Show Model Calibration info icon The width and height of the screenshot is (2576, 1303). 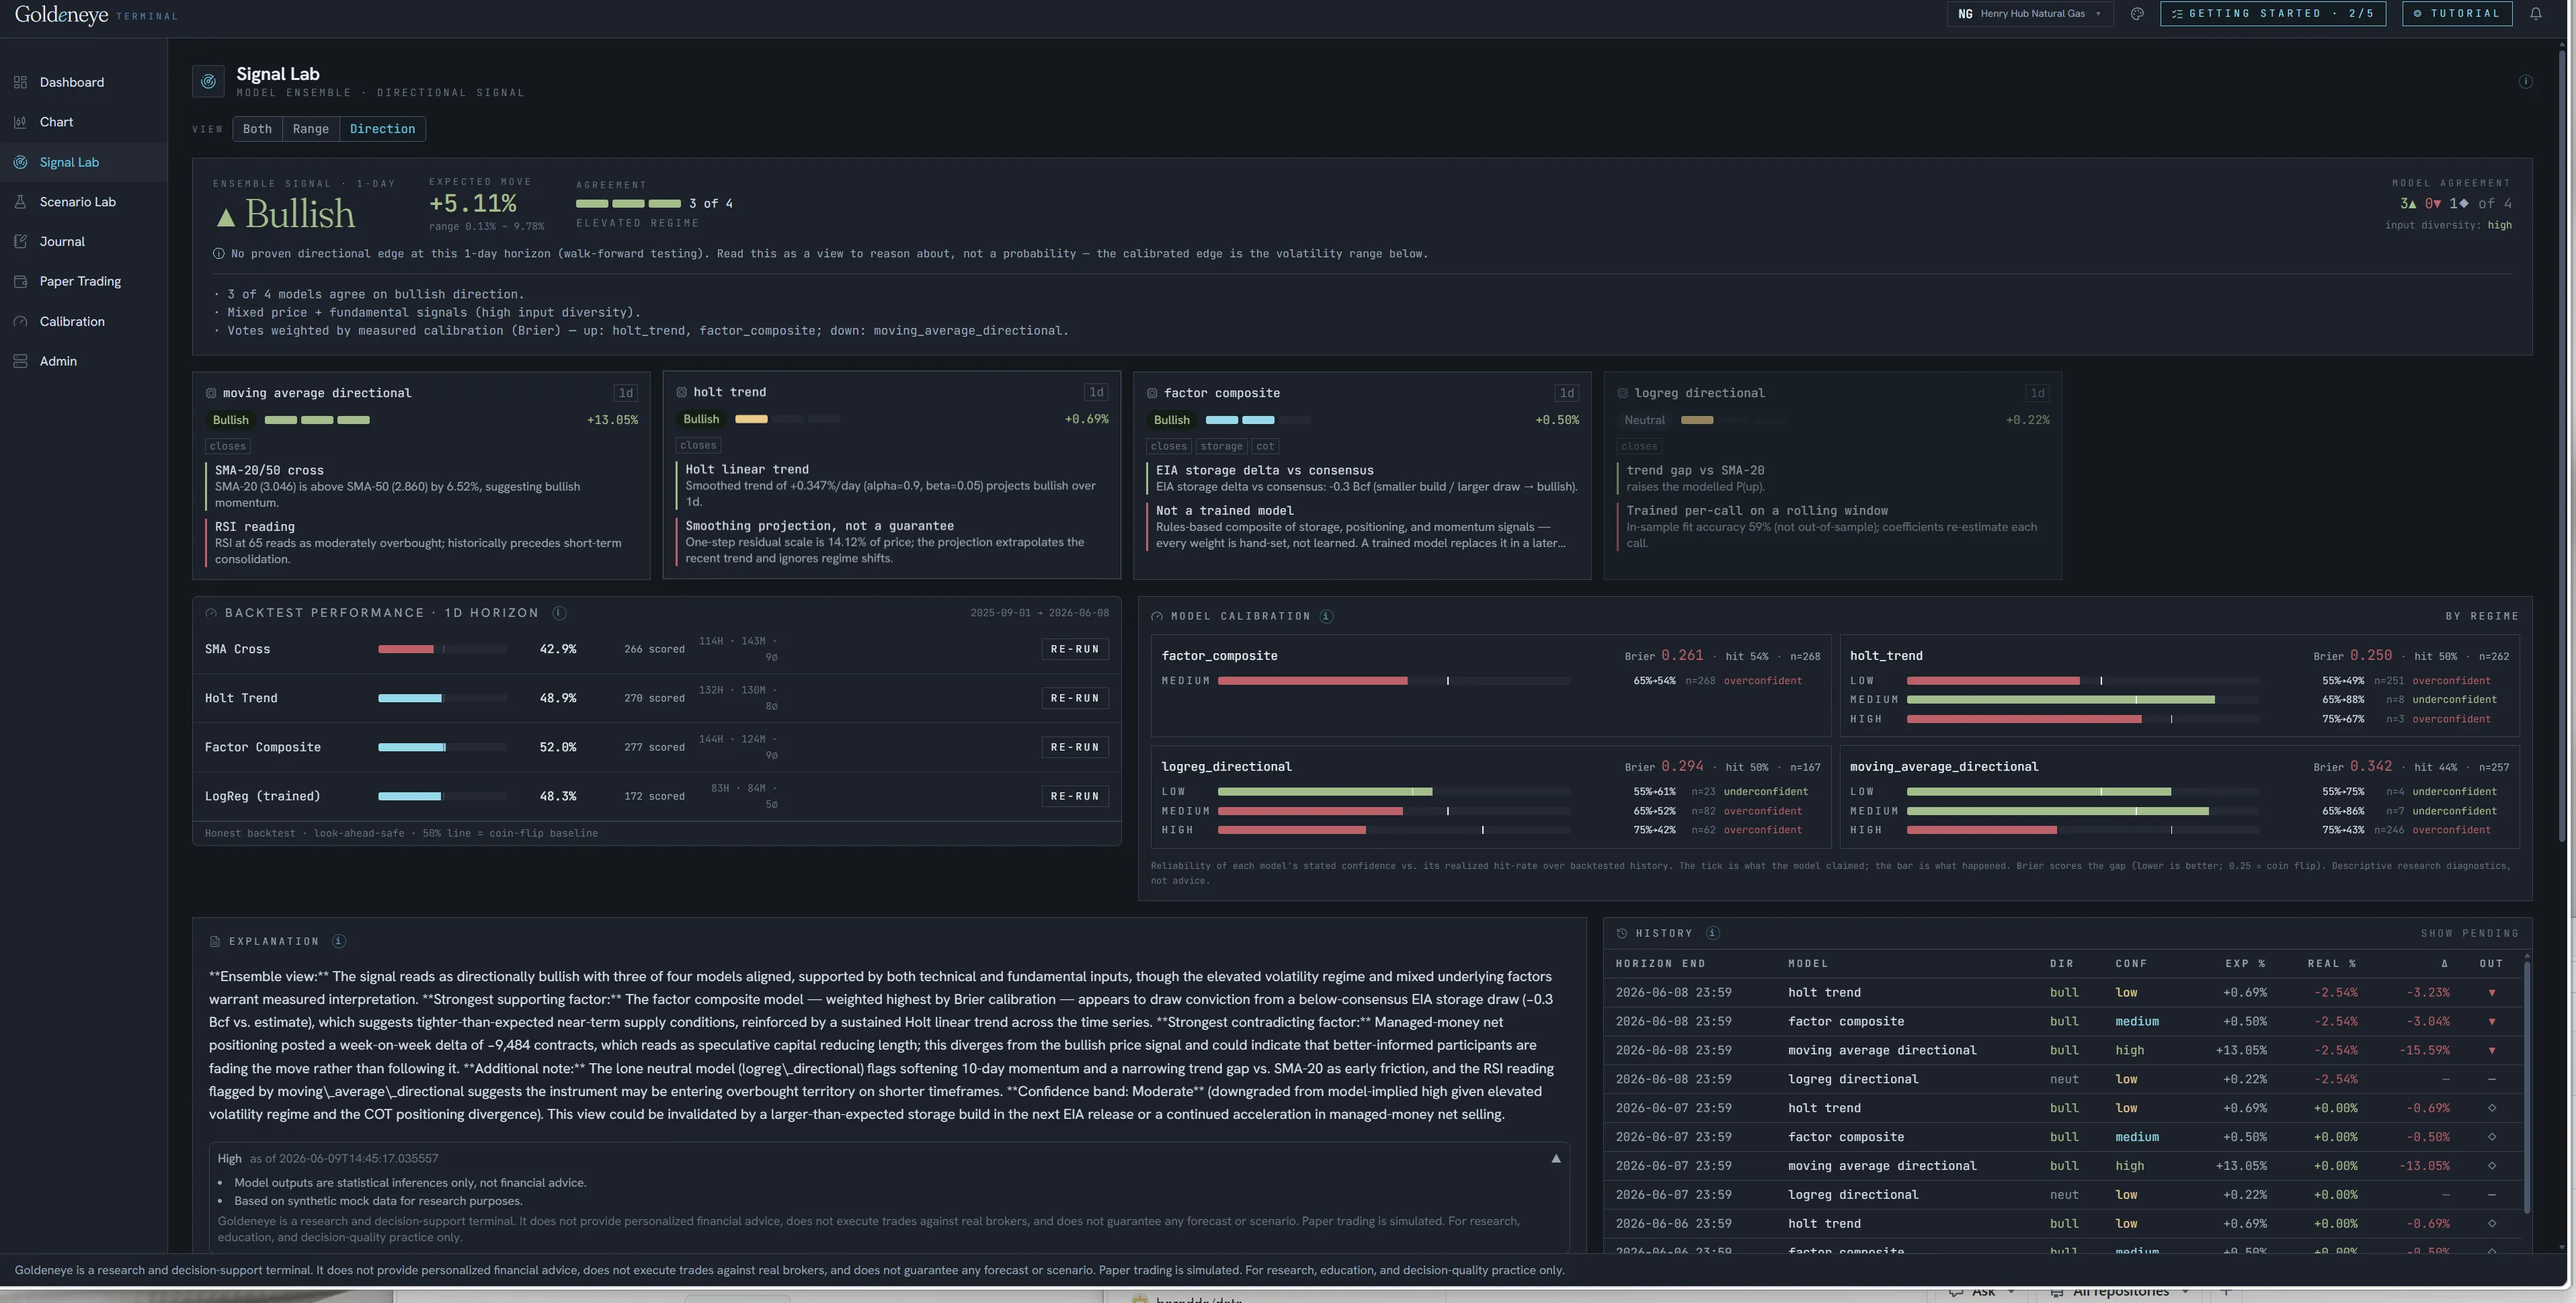tap(1326, 616)
